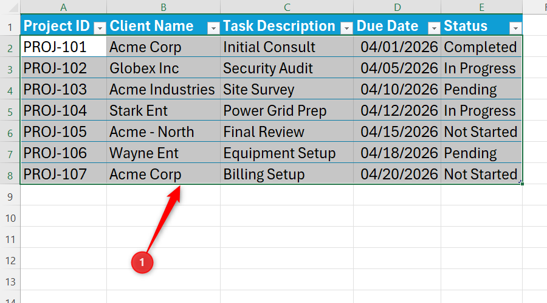Click the Project ID header cell

click(x=63, y=25)
